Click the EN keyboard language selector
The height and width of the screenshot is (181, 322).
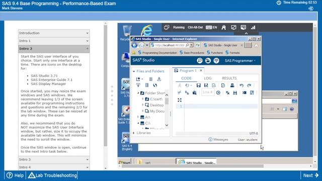(x=211, y=27)
